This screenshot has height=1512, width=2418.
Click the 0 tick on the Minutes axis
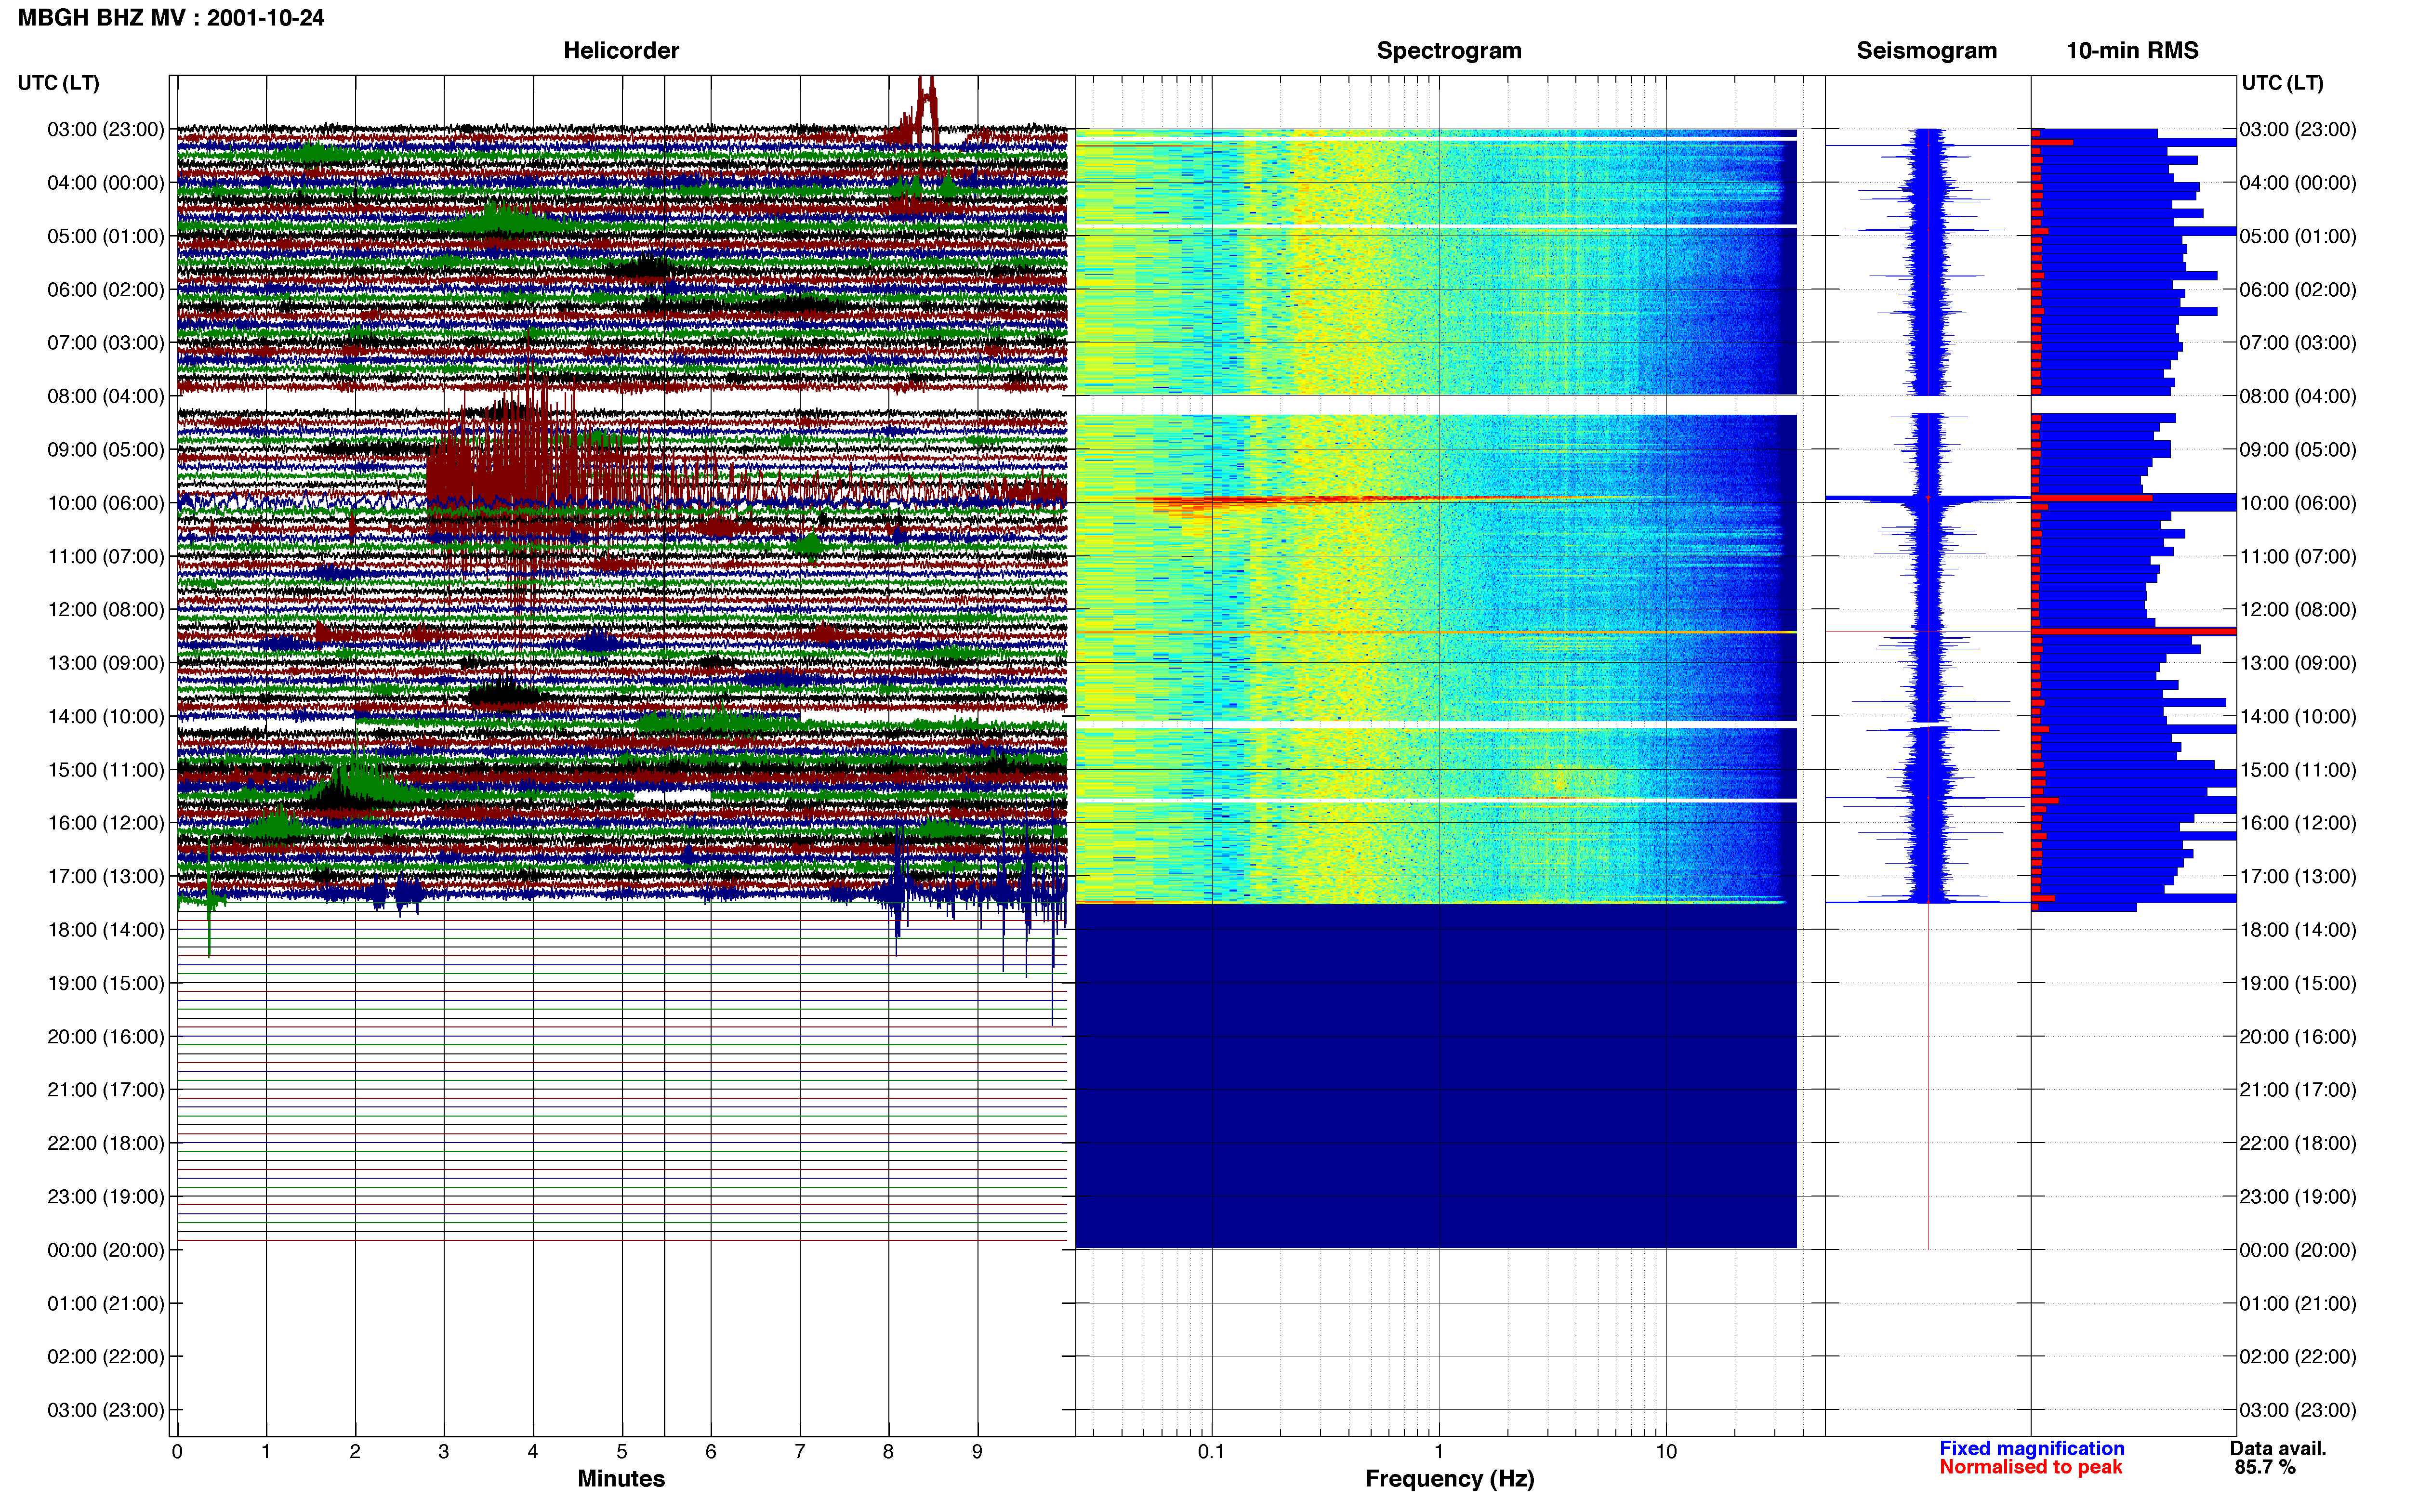[x=177, y=1451]
